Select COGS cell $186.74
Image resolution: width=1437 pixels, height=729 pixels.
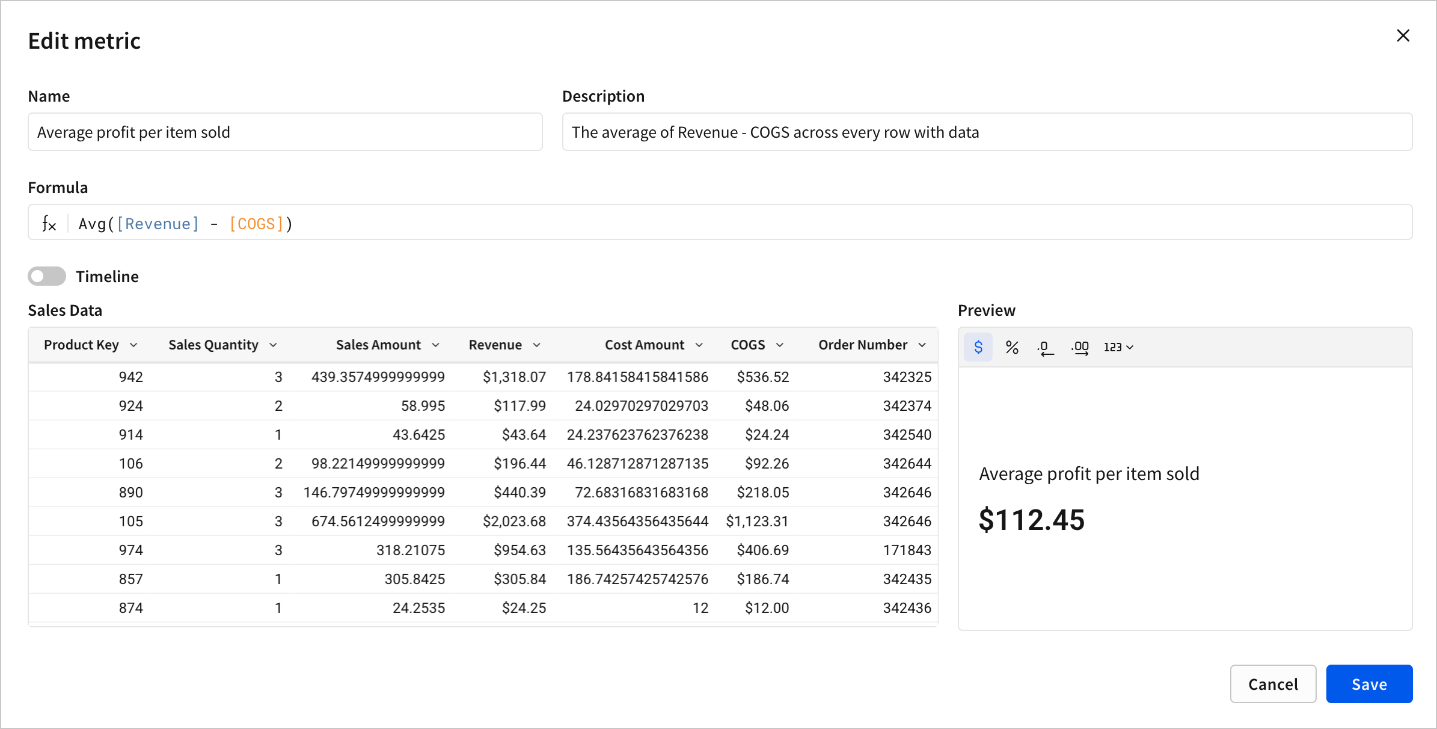(763, 579)
